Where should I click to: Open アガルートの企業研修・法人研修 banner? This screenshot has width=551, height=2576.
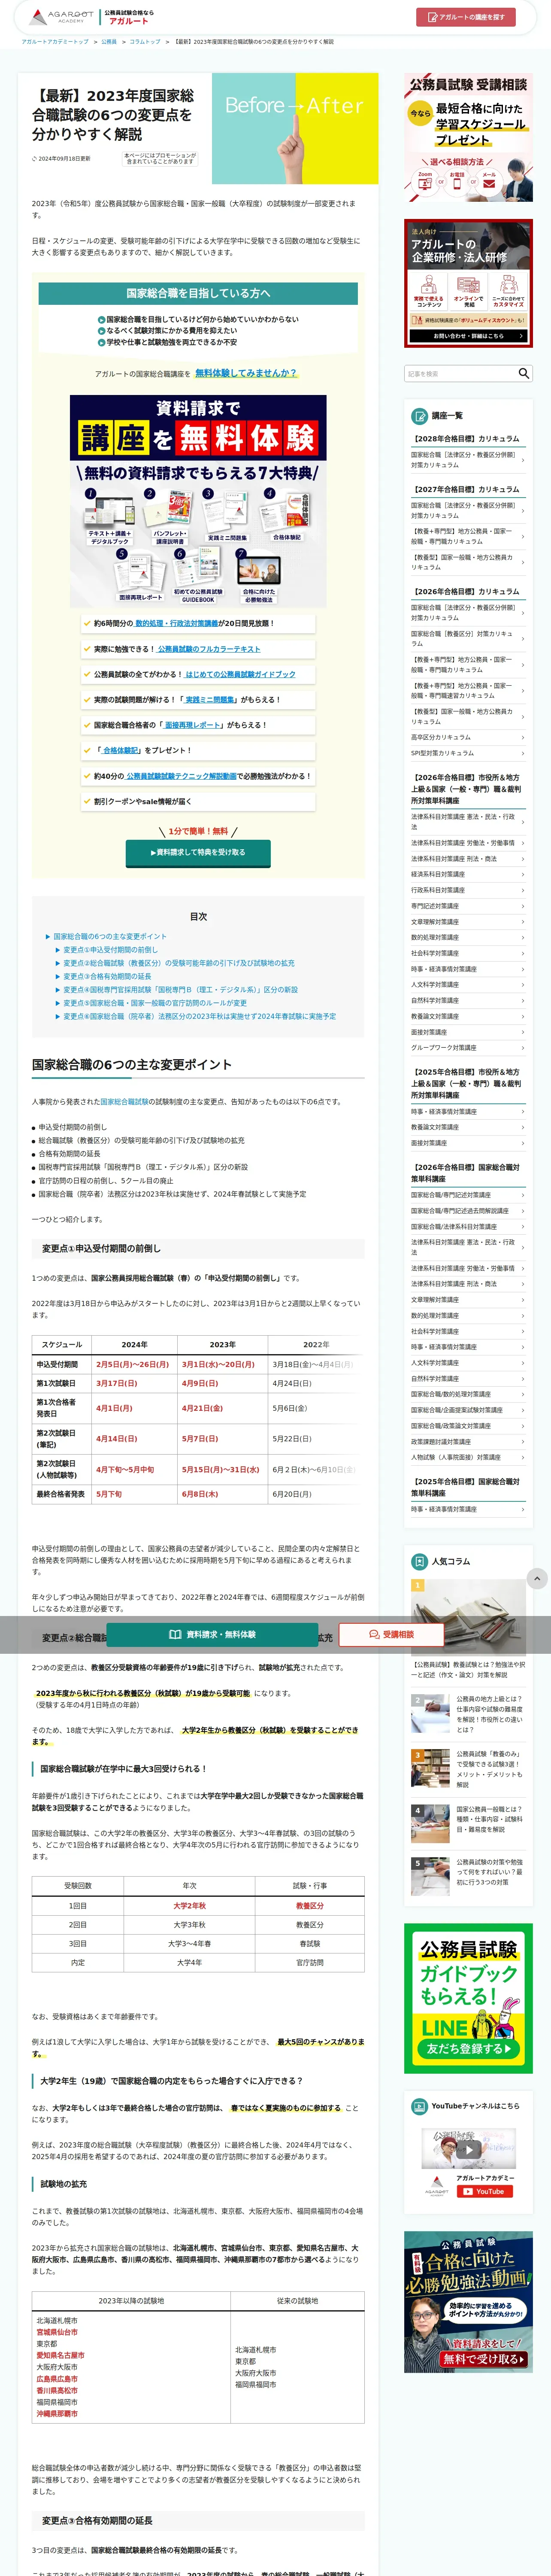click(x=468, y=283)
